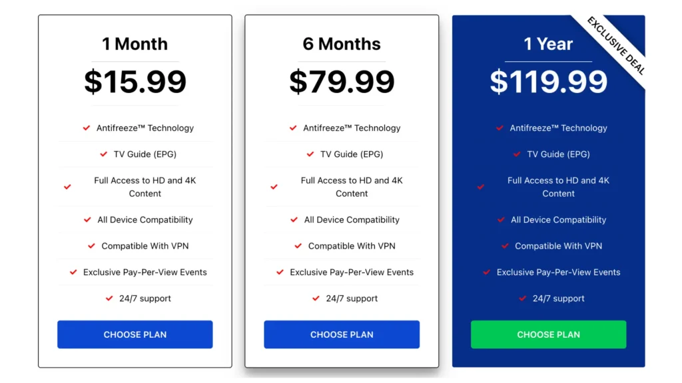
Task: Click the 6 Months plan heading
Action: pos(342,44)
